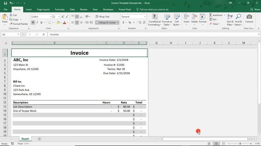Toggle Middle Align vertical alignment
The height and width of the screenshot is (146, 261).
pos(77,16)
